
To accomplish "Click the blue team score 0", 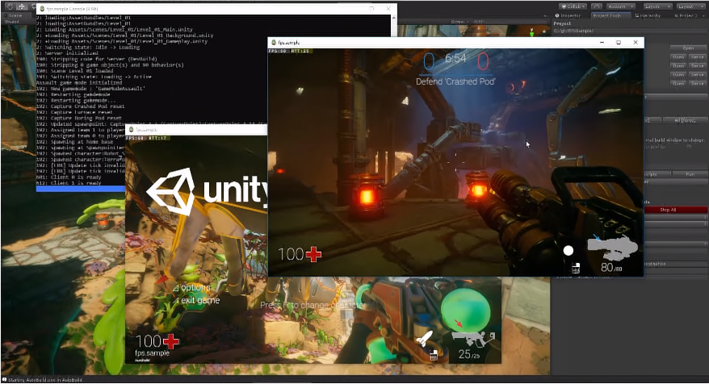I will [x=429, y=61].
